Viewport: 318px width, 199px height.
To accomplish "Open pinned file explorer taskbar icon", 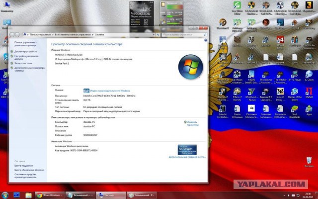I will [28, 196].
